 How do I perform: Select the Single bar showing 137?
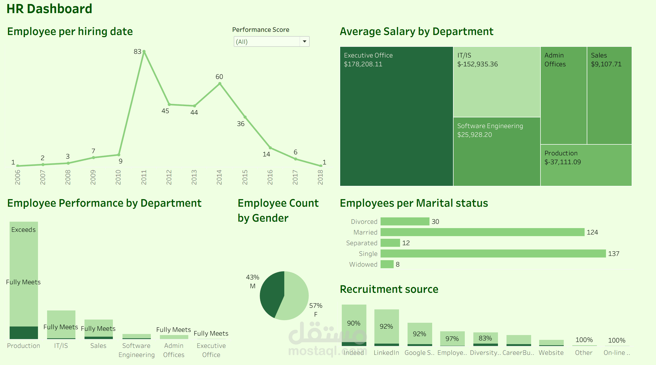(493, 253)
